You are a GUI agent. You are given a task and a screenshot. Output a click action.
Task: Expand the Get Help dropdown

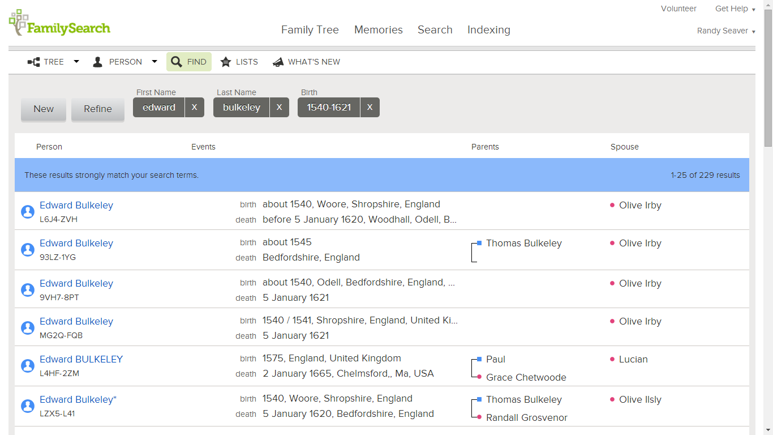tap(734, 8)
